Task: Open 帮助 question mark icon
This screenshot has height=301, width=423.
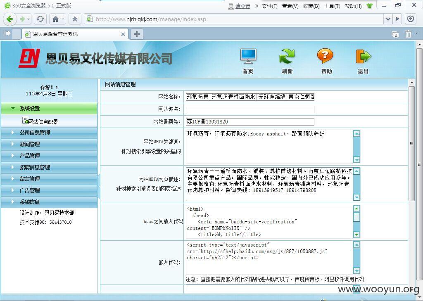Action: coord(326,56)
